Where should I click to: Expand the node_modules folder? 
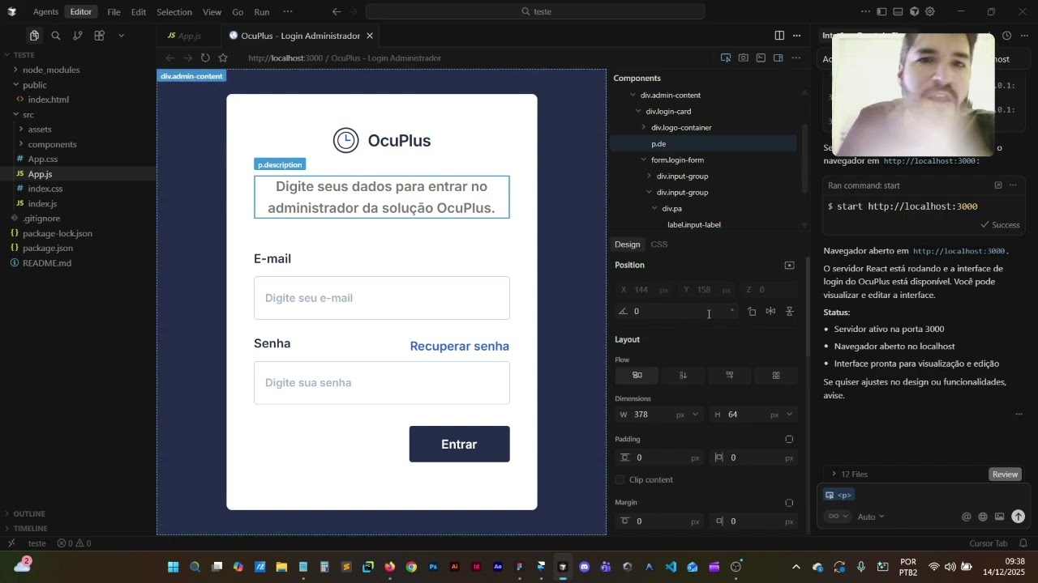[x=50, y=70]
